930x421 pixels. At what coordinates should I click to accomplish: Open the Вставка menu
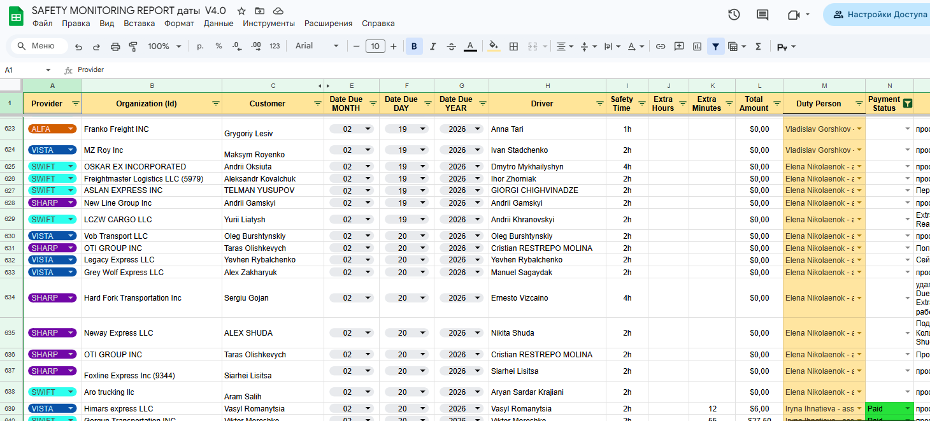click(x=139, y=24)
